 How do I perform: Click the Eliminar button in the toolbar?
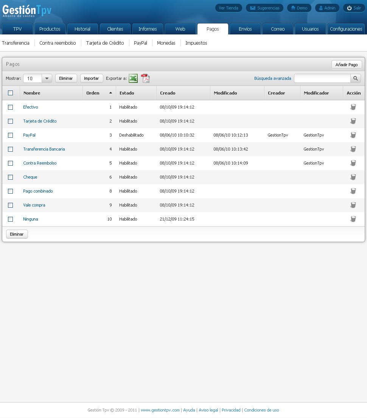click(x=66, y=78)
